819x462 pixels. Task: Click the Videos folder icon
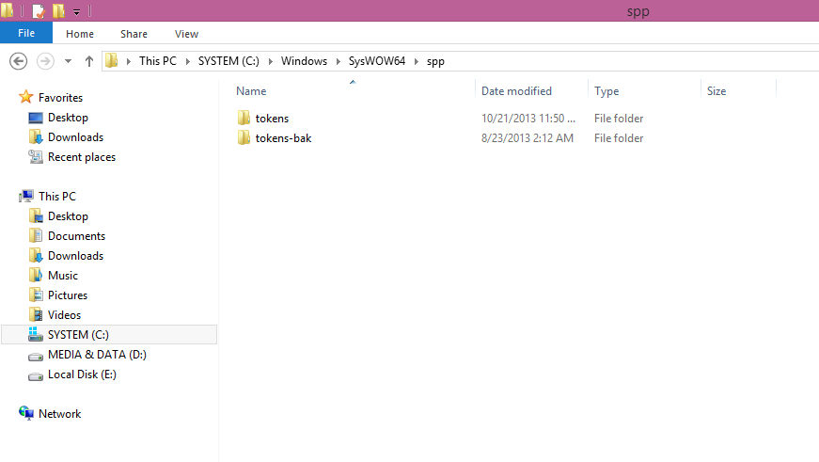point(36,314)
